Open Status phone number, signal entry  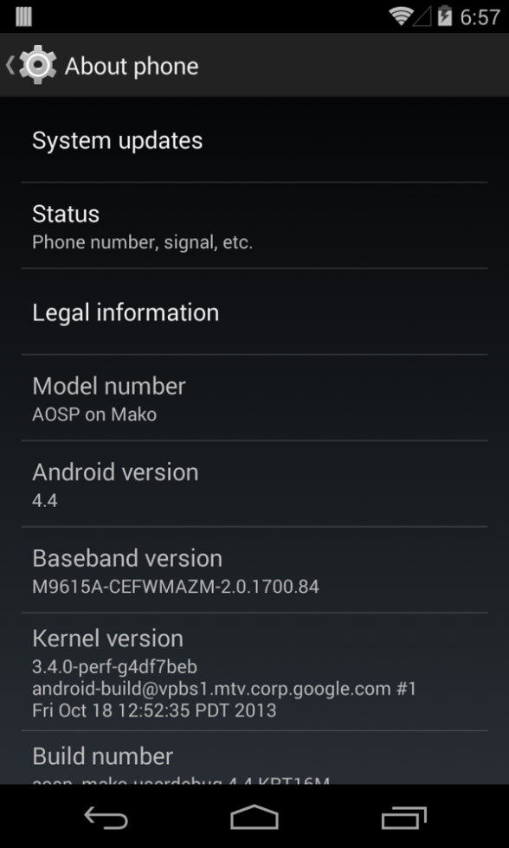pyautogui.click(x=254, y=226)
